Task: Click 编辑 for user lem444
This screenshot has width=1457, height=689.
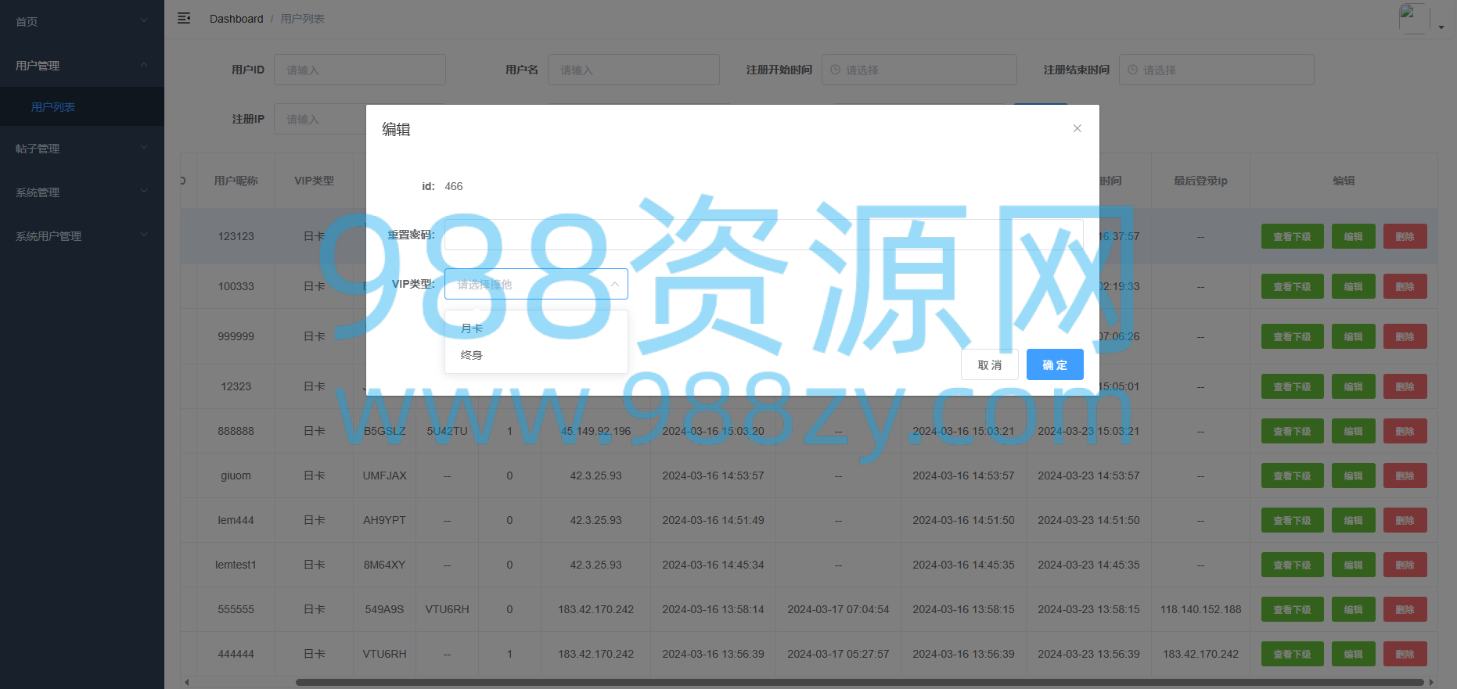Action: point(1353,520)
